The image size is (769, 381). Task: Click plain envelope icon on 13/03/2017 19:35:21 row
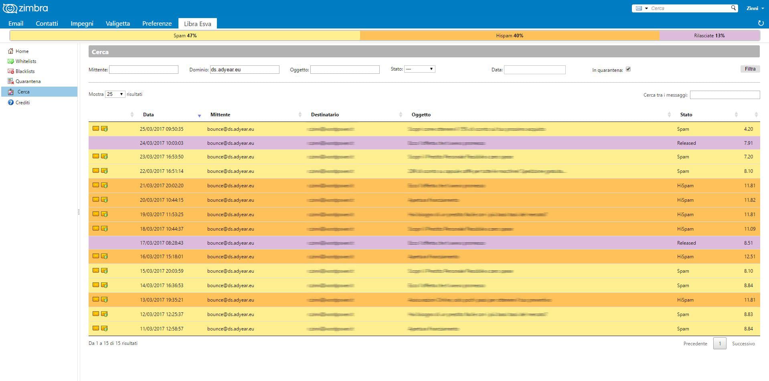click(96, 300)
